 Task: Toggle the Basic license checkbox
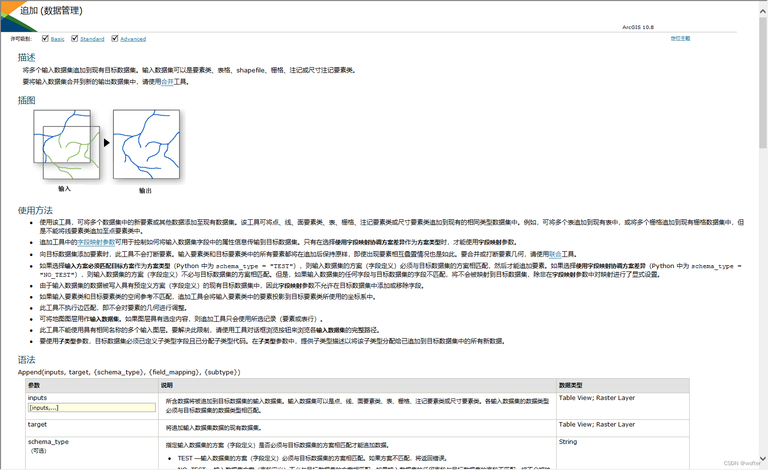point(45,39)
